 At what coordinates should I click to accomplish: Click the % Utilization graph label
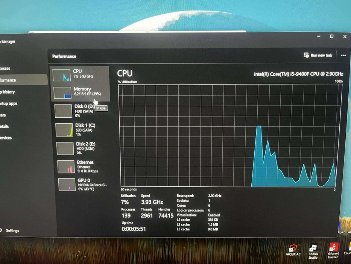[x=128, y=82]
